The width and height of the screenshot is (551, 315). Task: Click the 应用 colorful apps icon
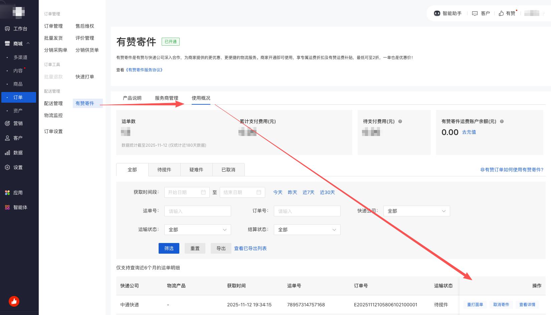[7, 193]
